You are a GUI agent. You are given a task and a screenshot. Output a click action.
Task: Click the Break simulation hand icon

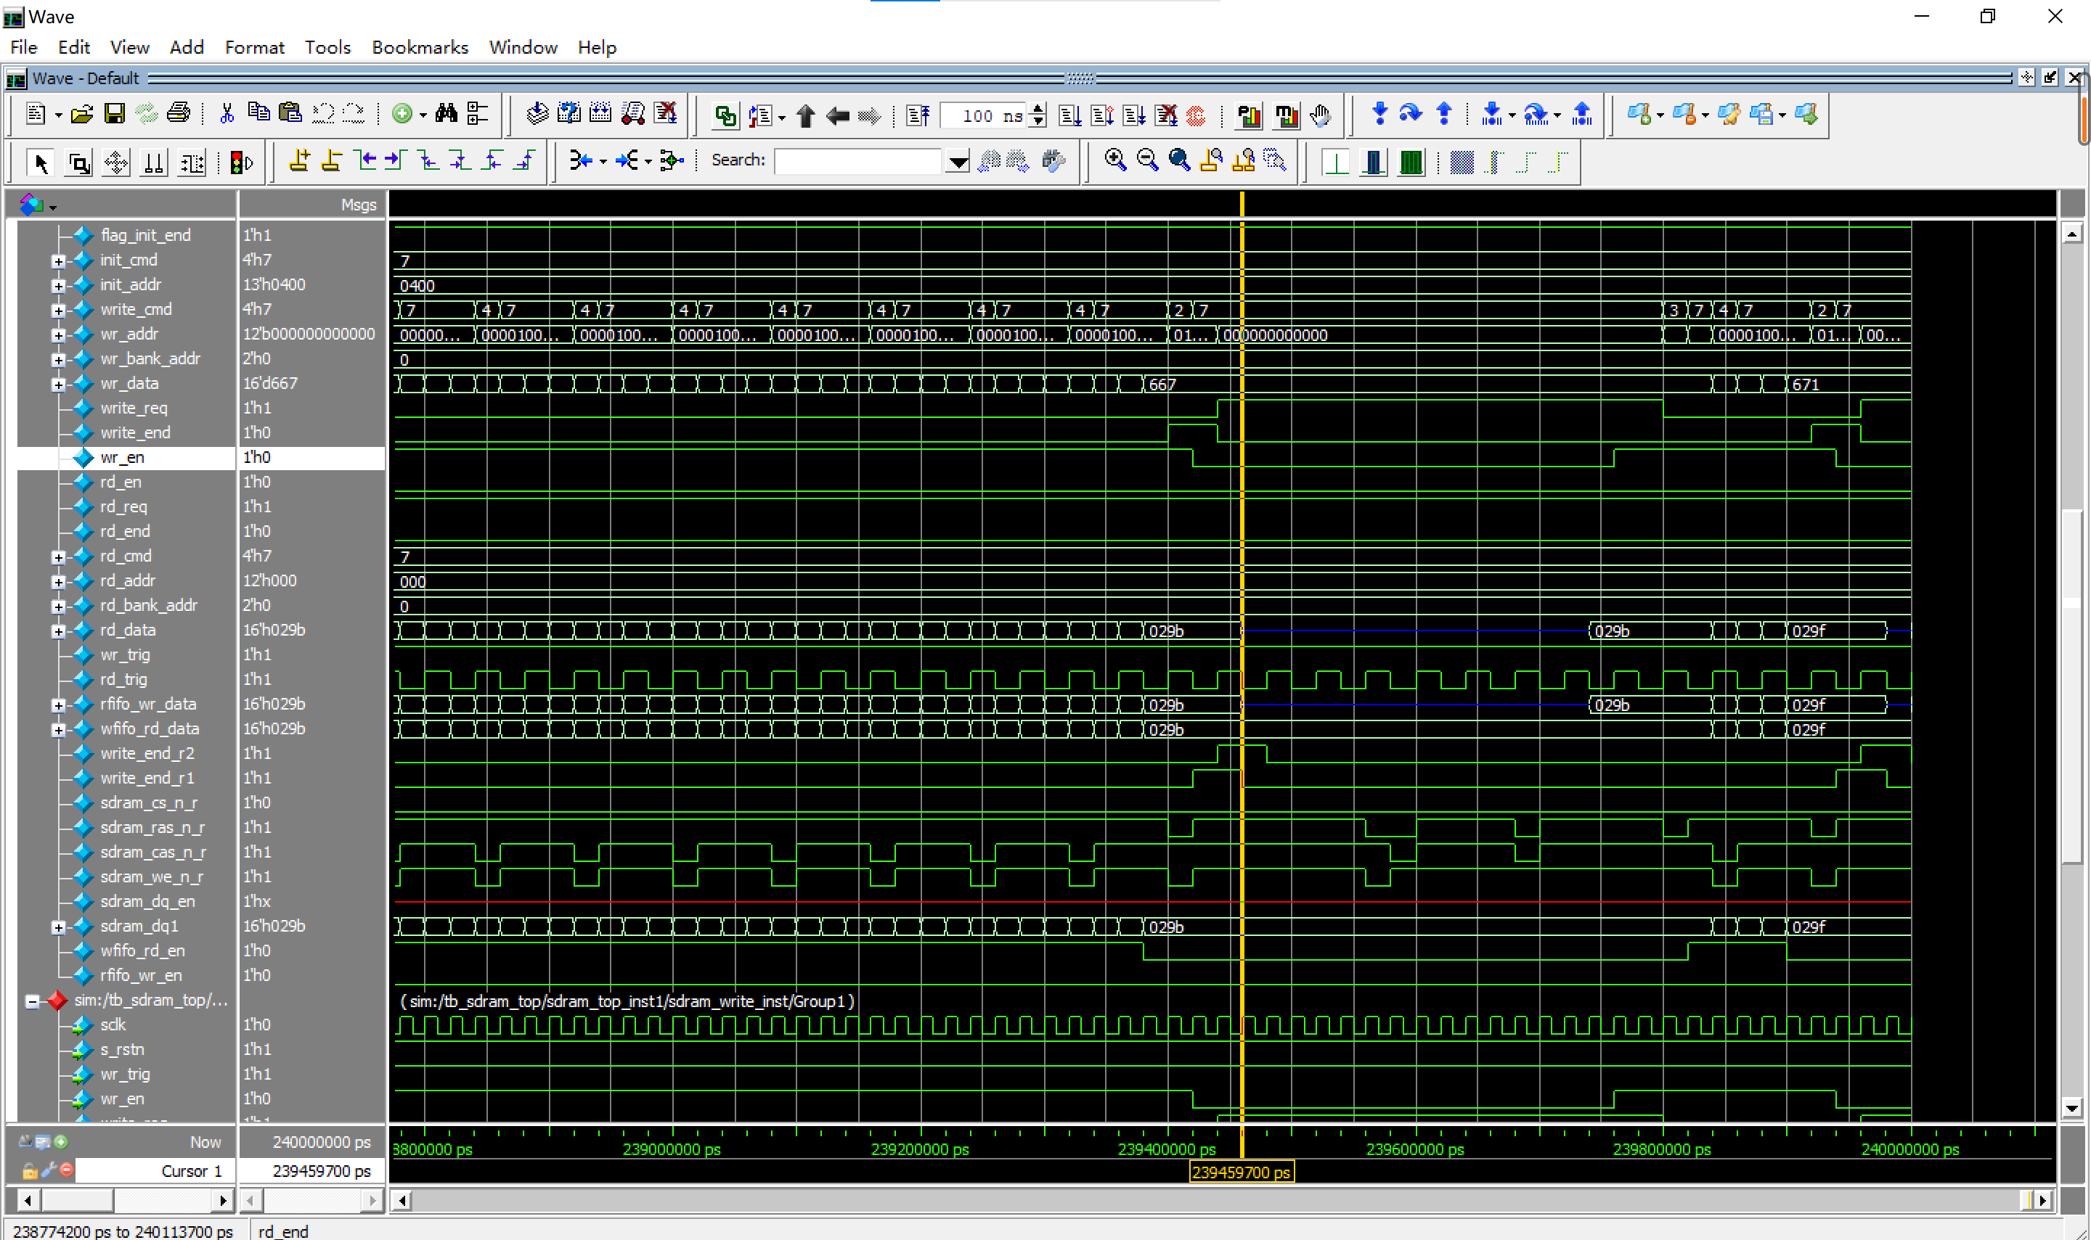point(1321,115)
